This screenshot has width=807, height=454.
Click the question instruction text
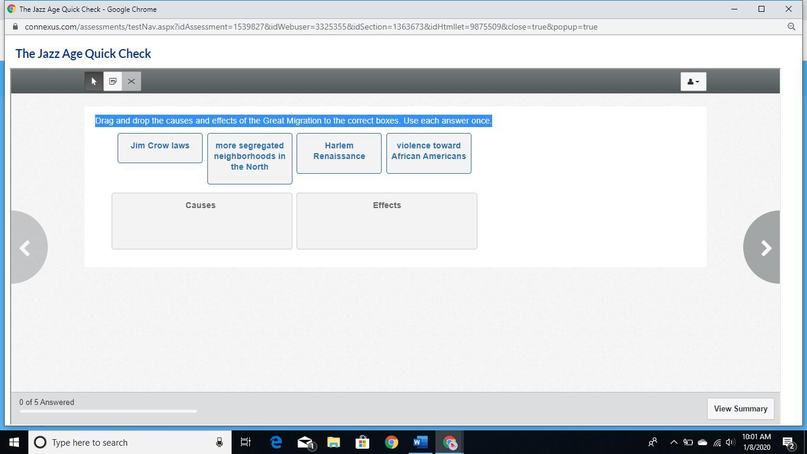(294, 121)
